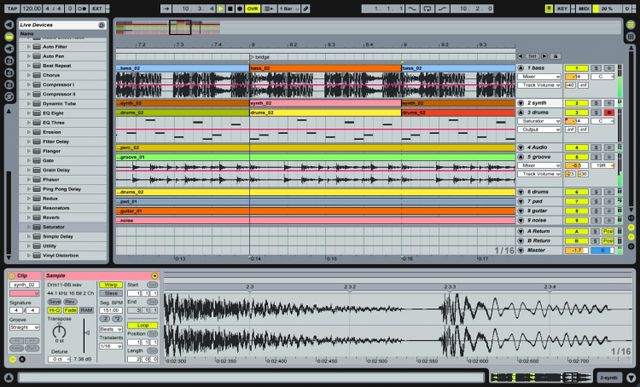This screenshot has height=387, width=640.
Task: Expand the Saturator device in browser list
Action: tap(28, 227)
